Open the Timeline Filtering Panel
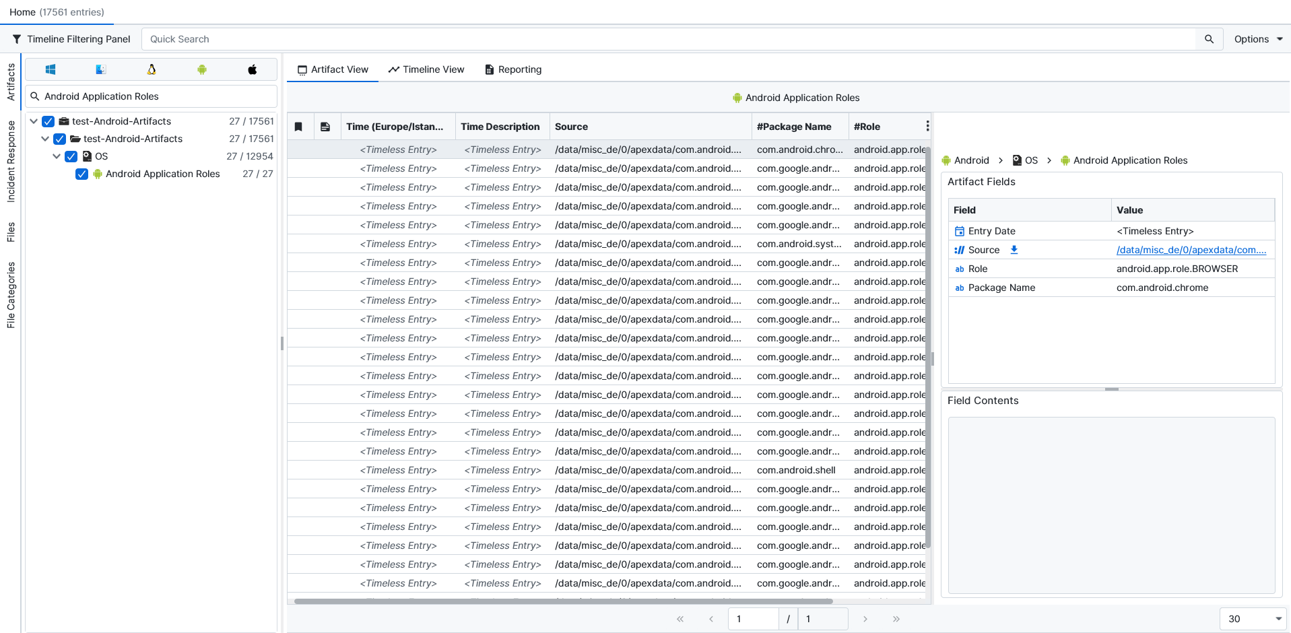 (x=71, y=39)
